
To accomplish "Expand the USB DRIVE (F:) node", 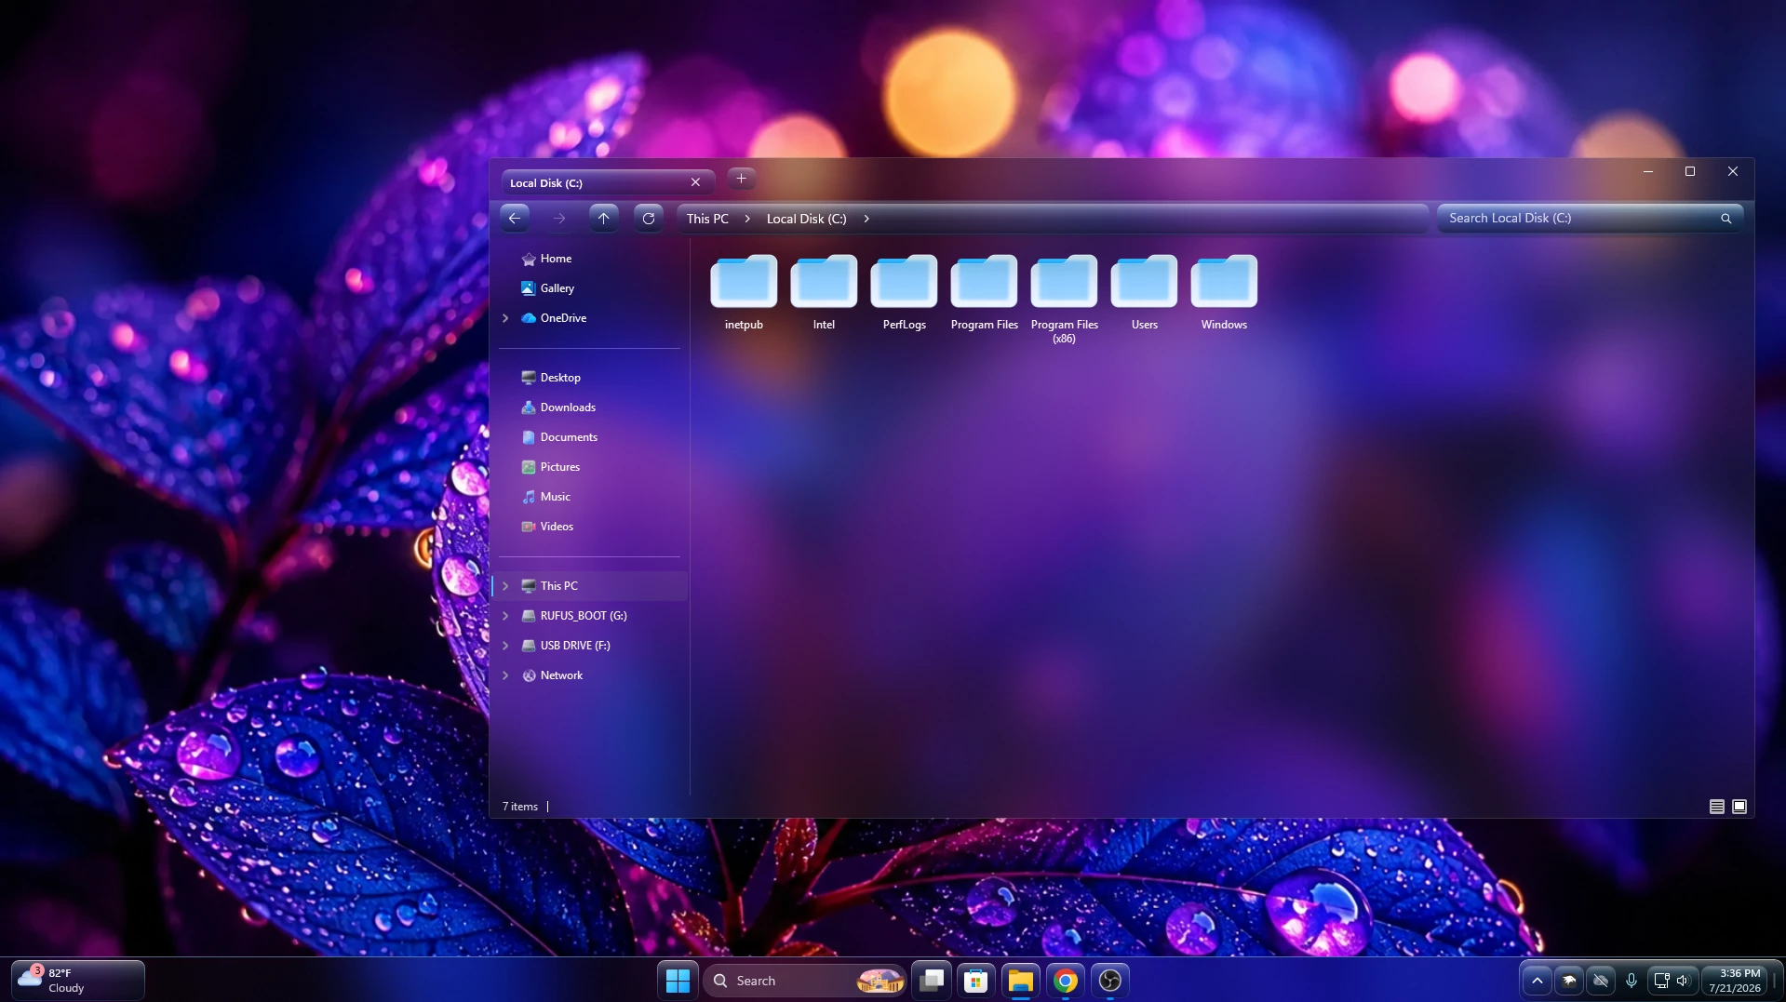I will [x=505, y=646].
